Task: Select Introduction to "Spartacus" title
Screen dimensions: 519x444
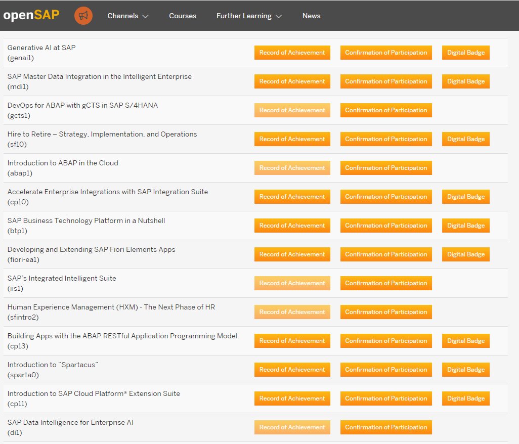Action: tap(53, 365)
